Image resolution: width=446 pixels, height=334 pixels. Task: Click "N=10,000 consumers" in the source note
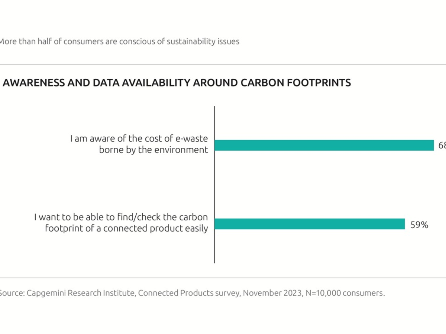(345, 293)
